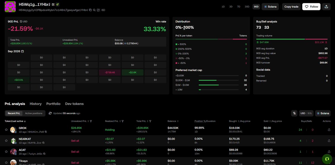Click the +$2.6K calendar day cell
335x165 pixels.
tap(133, 72)
